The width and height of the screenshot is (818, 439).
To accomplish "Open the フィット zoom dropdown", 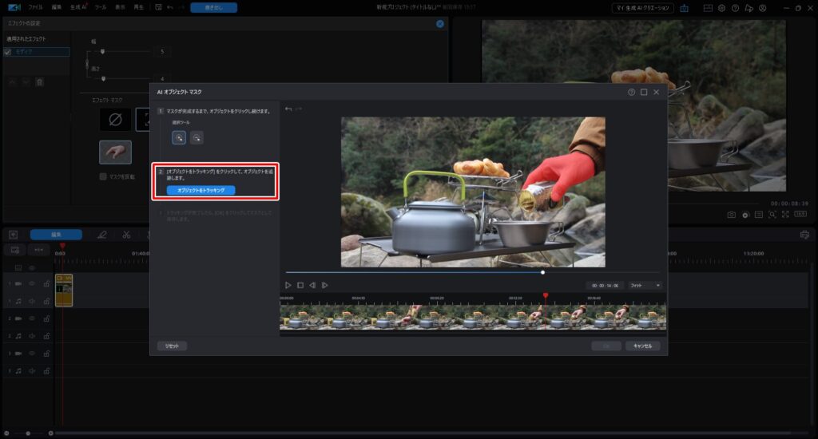I will coord(645,285).
